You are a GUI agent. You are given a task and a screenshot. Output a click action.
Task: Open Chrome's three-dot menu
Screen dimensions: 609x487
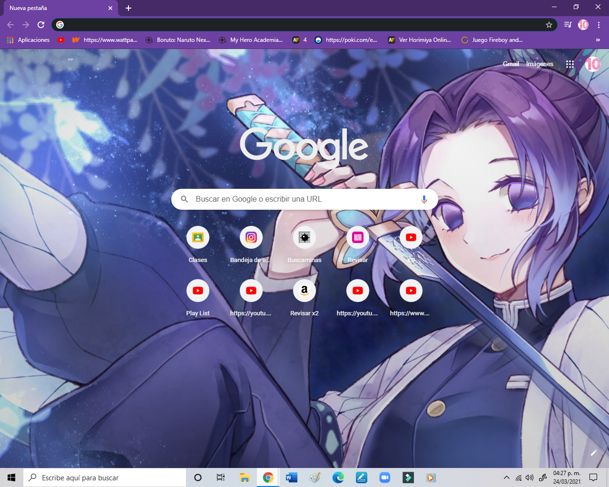point(599,25)
